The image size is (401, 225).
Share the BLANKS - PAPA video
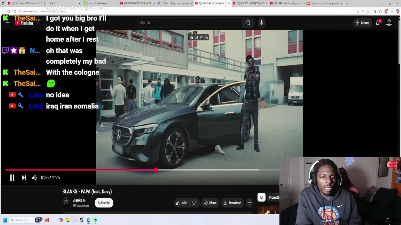210,203
